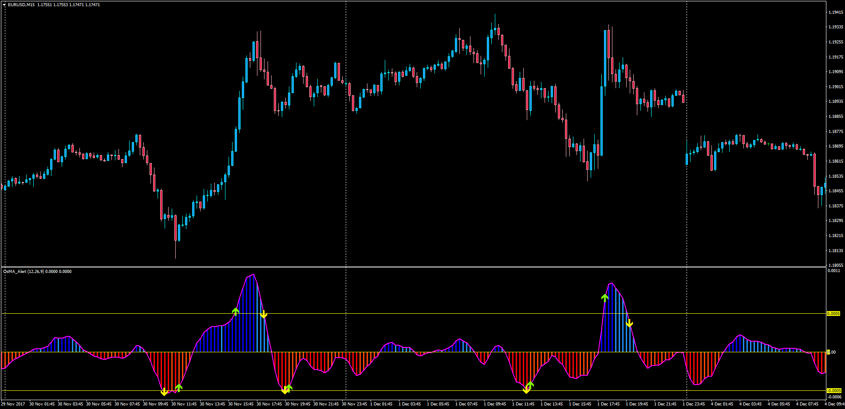Click the 1.18375 price scale label
845x409 pixels.
tap(836, 206)
